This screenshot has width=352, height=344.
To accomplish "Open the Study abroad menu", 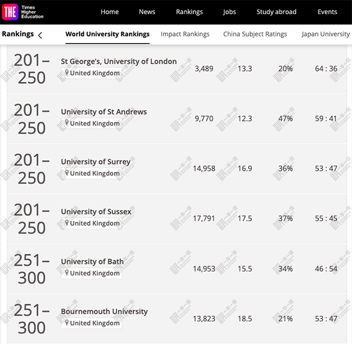I will tap(276, 12).
